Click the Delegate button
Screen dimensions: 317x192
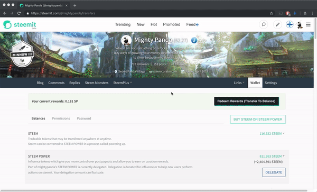point(274,172)
